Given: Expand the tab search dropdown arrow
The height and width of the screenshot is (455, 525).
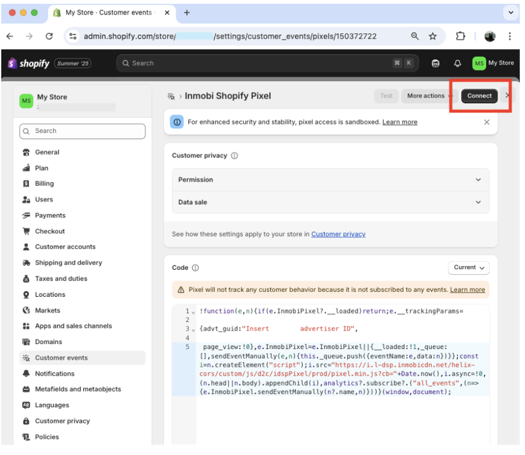Looking at the screenshot, I should coord(510,13).
